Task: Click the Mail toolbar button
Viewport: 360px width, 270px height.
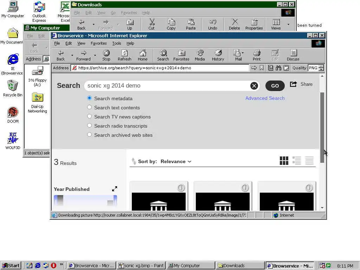Action: [237, 55]
